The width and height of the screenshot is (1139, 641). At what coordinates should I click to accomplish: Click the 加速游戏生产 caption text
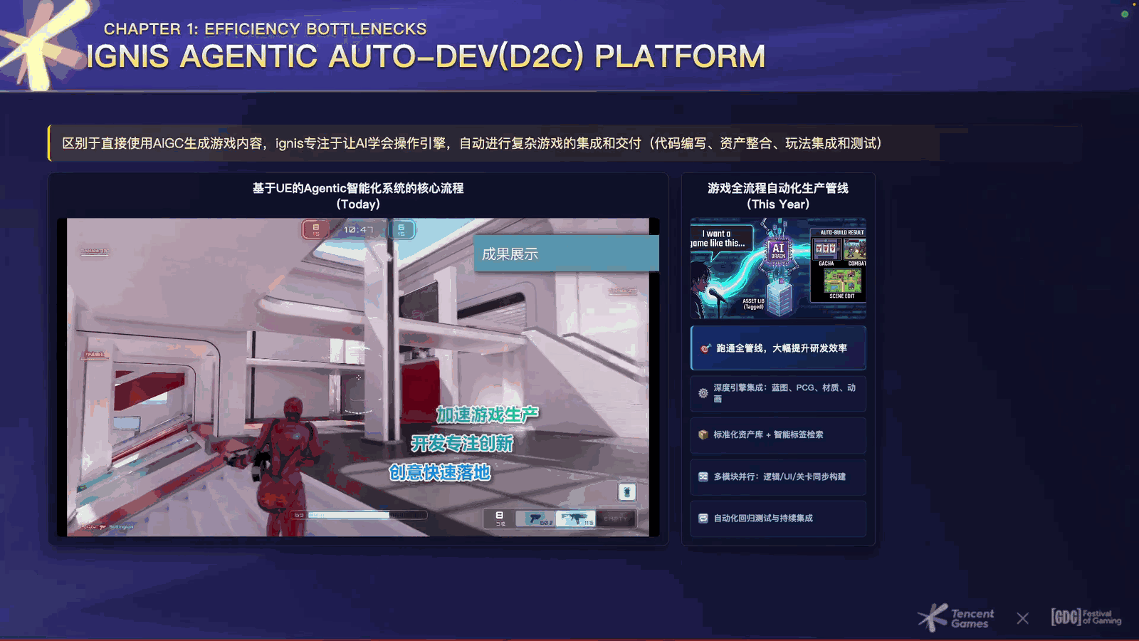pyautogui.click(x=488, y=415)
